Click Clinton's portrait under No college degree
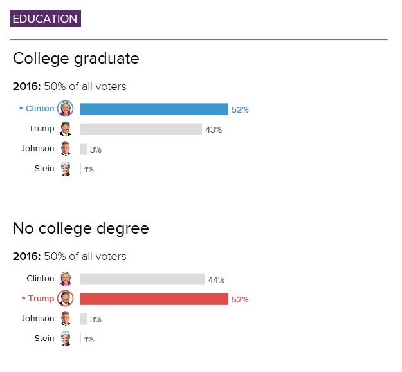 pyautogui.click(x=66, y=279)
